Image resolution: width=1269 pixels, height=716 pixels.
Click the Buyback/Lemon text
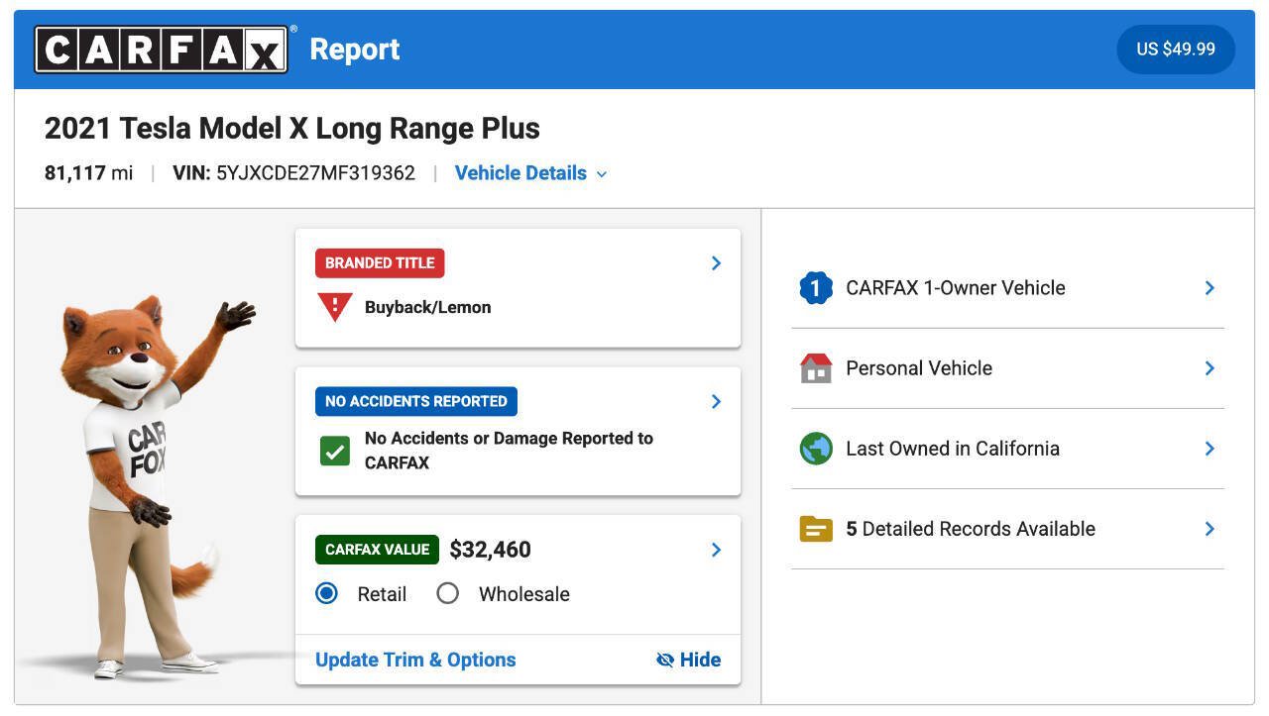pos(428,307)
